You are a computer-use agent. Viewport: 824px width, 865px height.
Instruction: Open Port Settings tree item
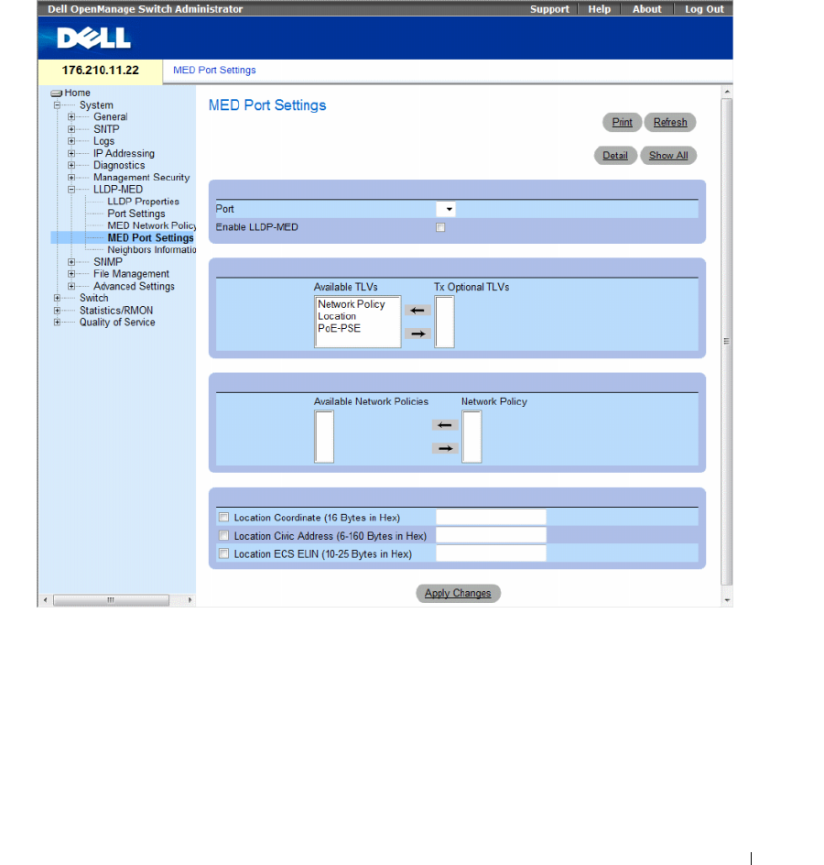pos(136,214)
